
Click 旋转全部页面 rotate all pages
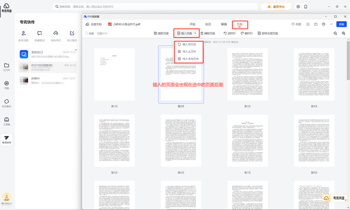tap(268, 33)
